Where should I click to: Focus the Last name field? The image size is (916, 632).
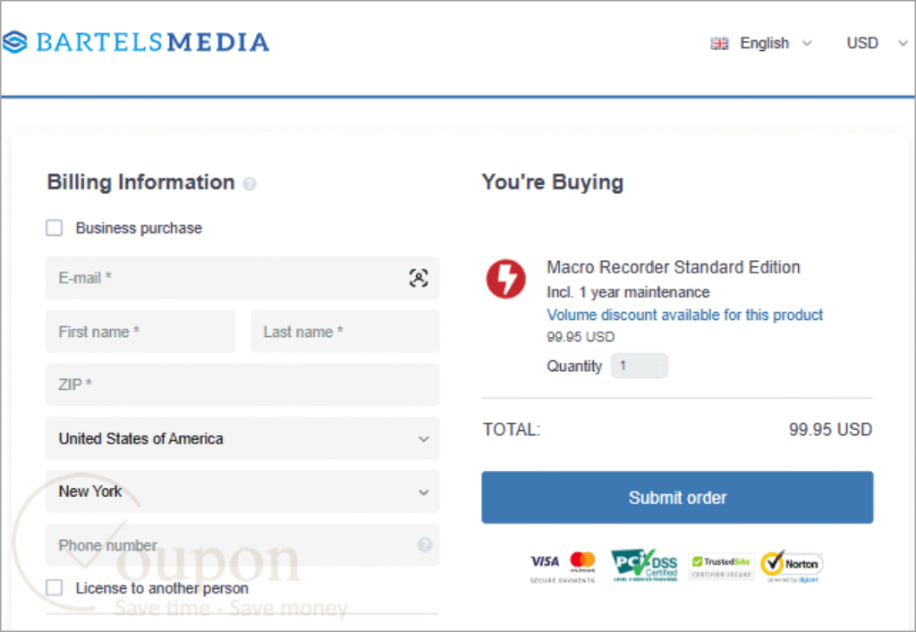coord(345,332)
